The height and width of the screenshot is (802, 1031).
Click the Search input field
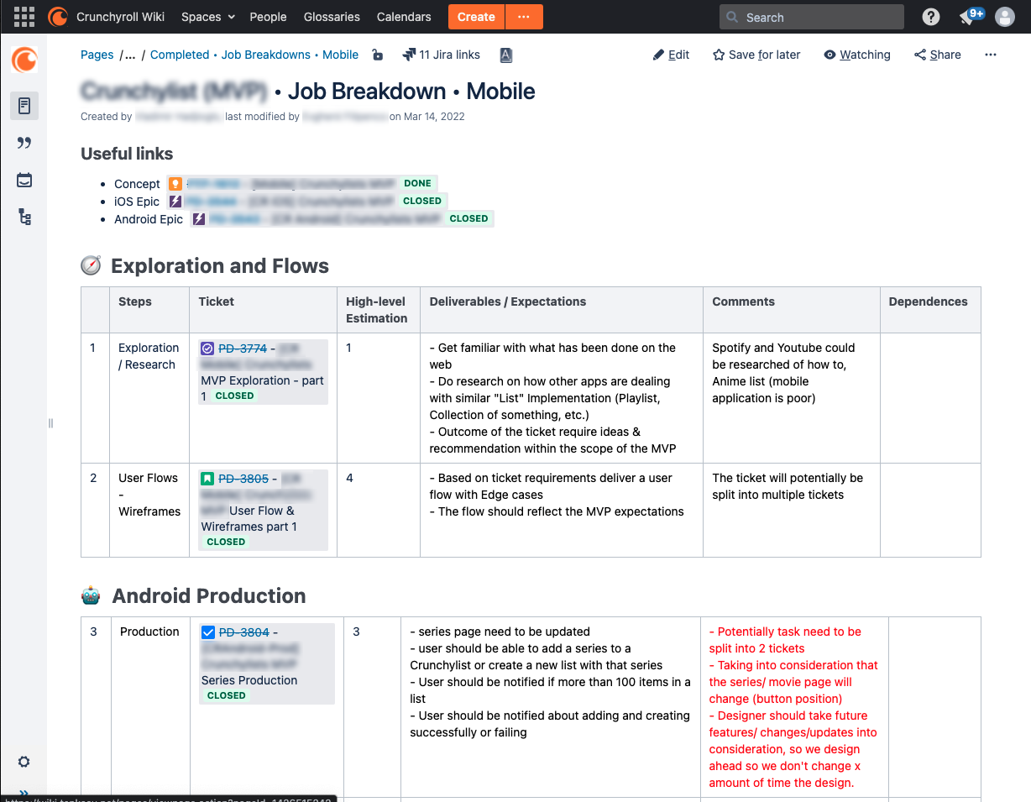(812, 17)
